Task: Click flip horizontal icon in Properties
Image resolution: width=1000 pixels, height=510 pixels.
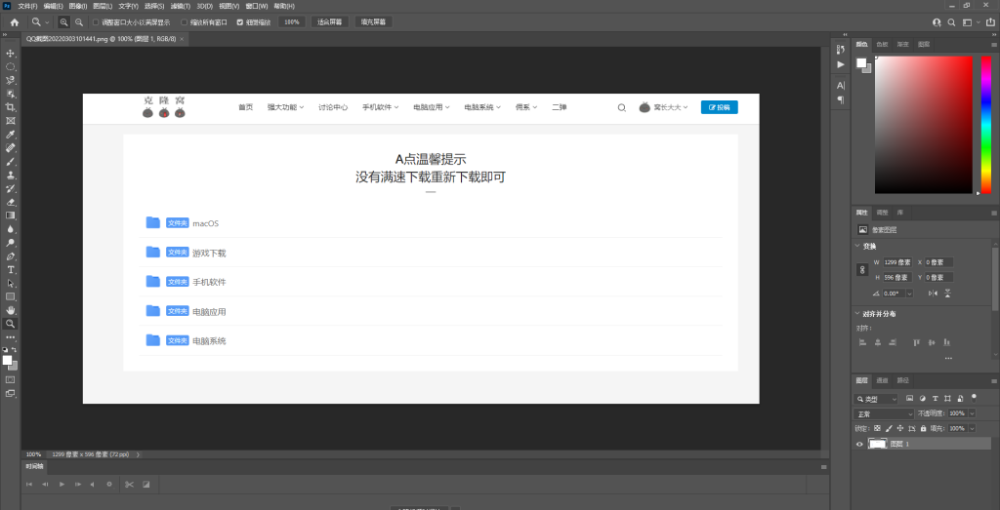Action: pos(933,293)
